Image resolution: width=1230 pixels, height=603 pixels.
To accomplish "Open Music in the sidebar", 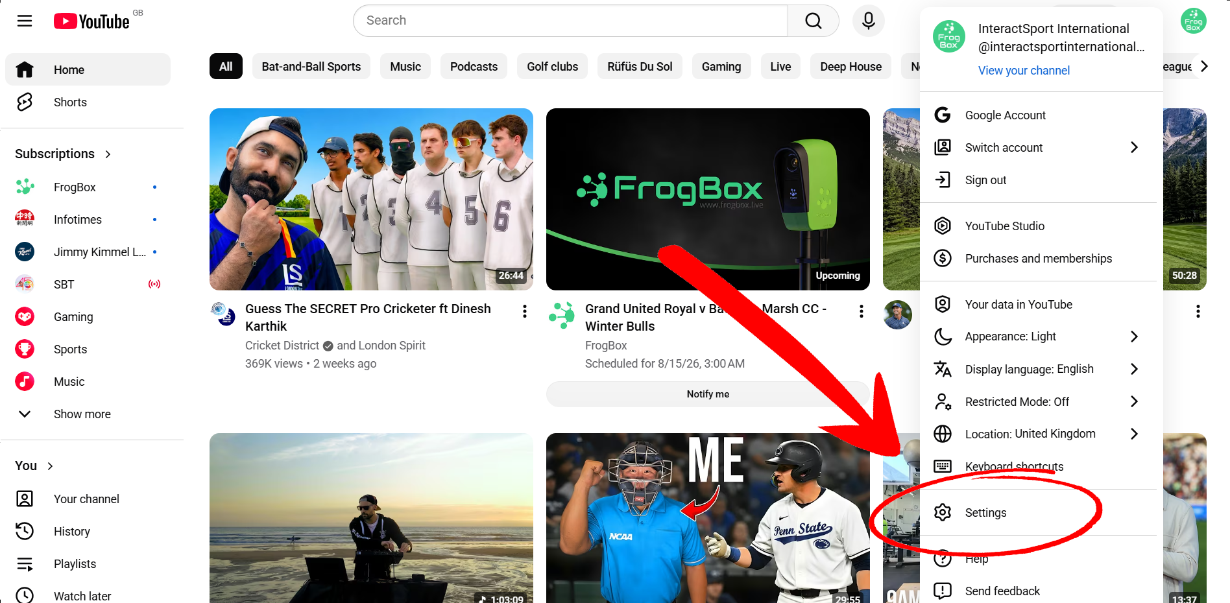I will pyautogui.click(x=88, y=382).
